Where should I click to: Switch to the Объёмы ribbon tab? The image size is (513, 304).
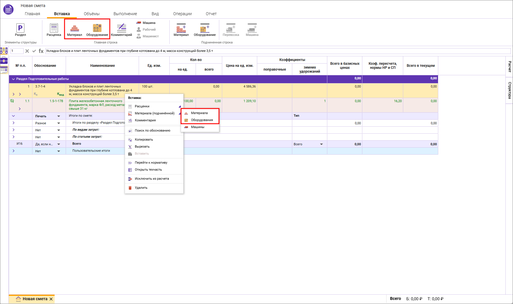pos(91,14)
